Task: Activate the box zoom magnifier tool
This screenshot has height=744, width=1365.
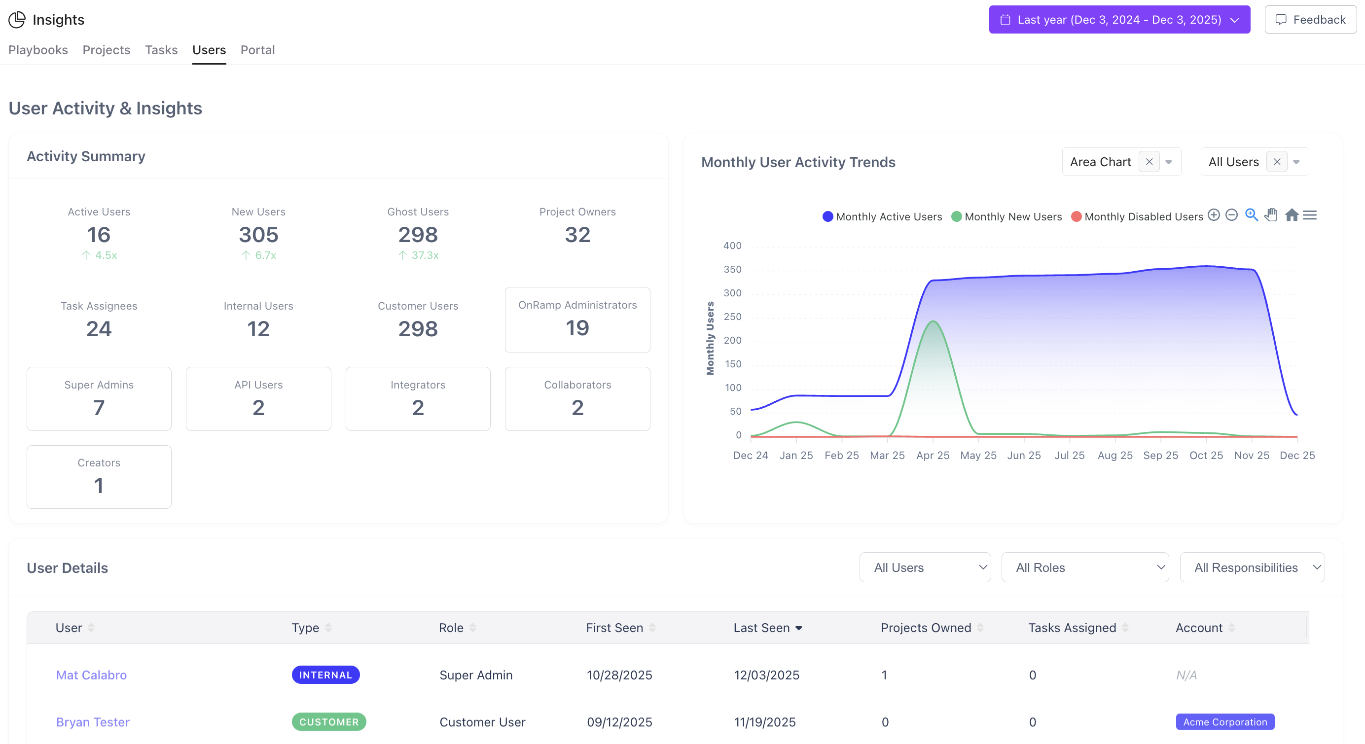Action: 1251,215
